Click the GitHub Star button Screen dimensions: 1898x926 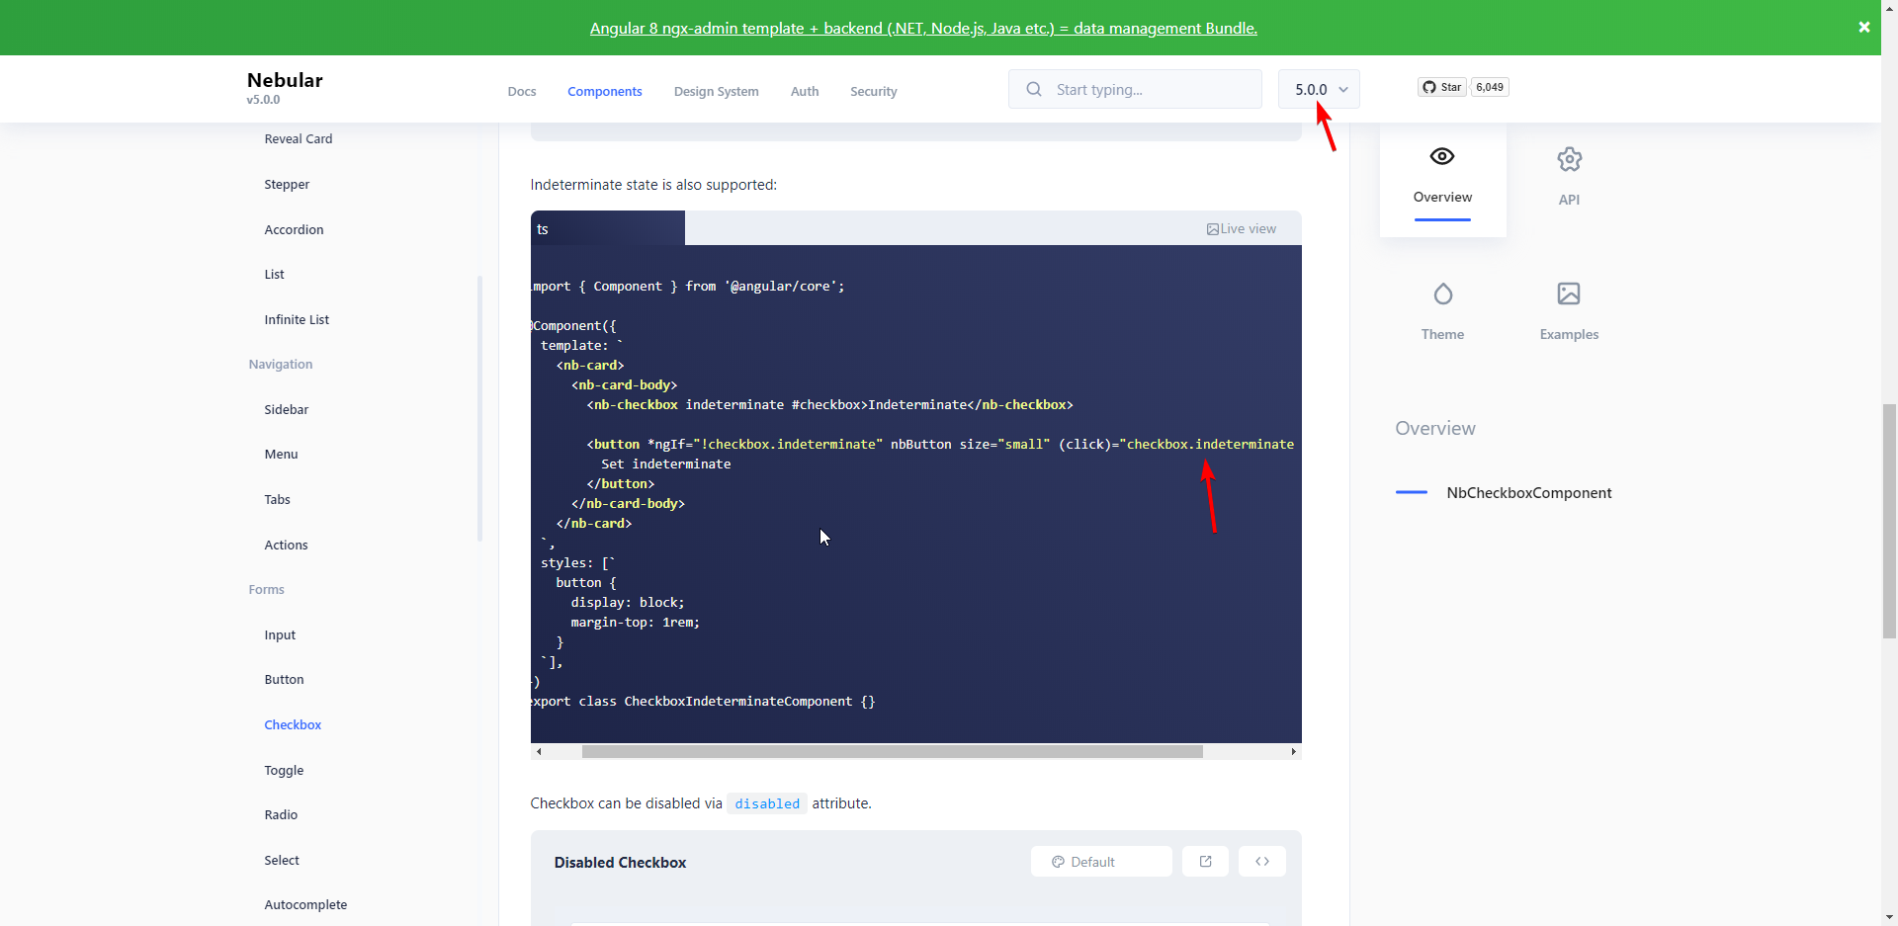(1442, 87)
